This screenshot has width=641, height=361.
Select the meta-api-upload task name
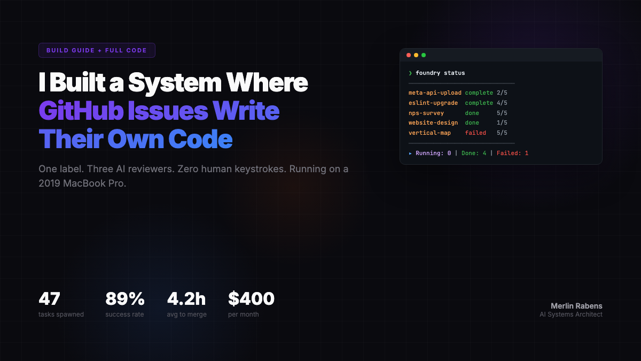[435, 93]
